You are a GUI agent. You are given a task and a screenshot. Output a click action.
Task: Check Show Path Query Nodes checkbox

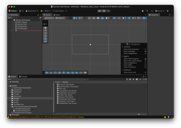[x=145, y=61]
